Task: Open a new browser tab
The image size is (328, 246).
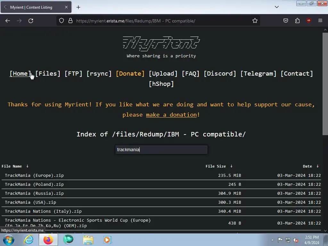Action: point(78,7)
